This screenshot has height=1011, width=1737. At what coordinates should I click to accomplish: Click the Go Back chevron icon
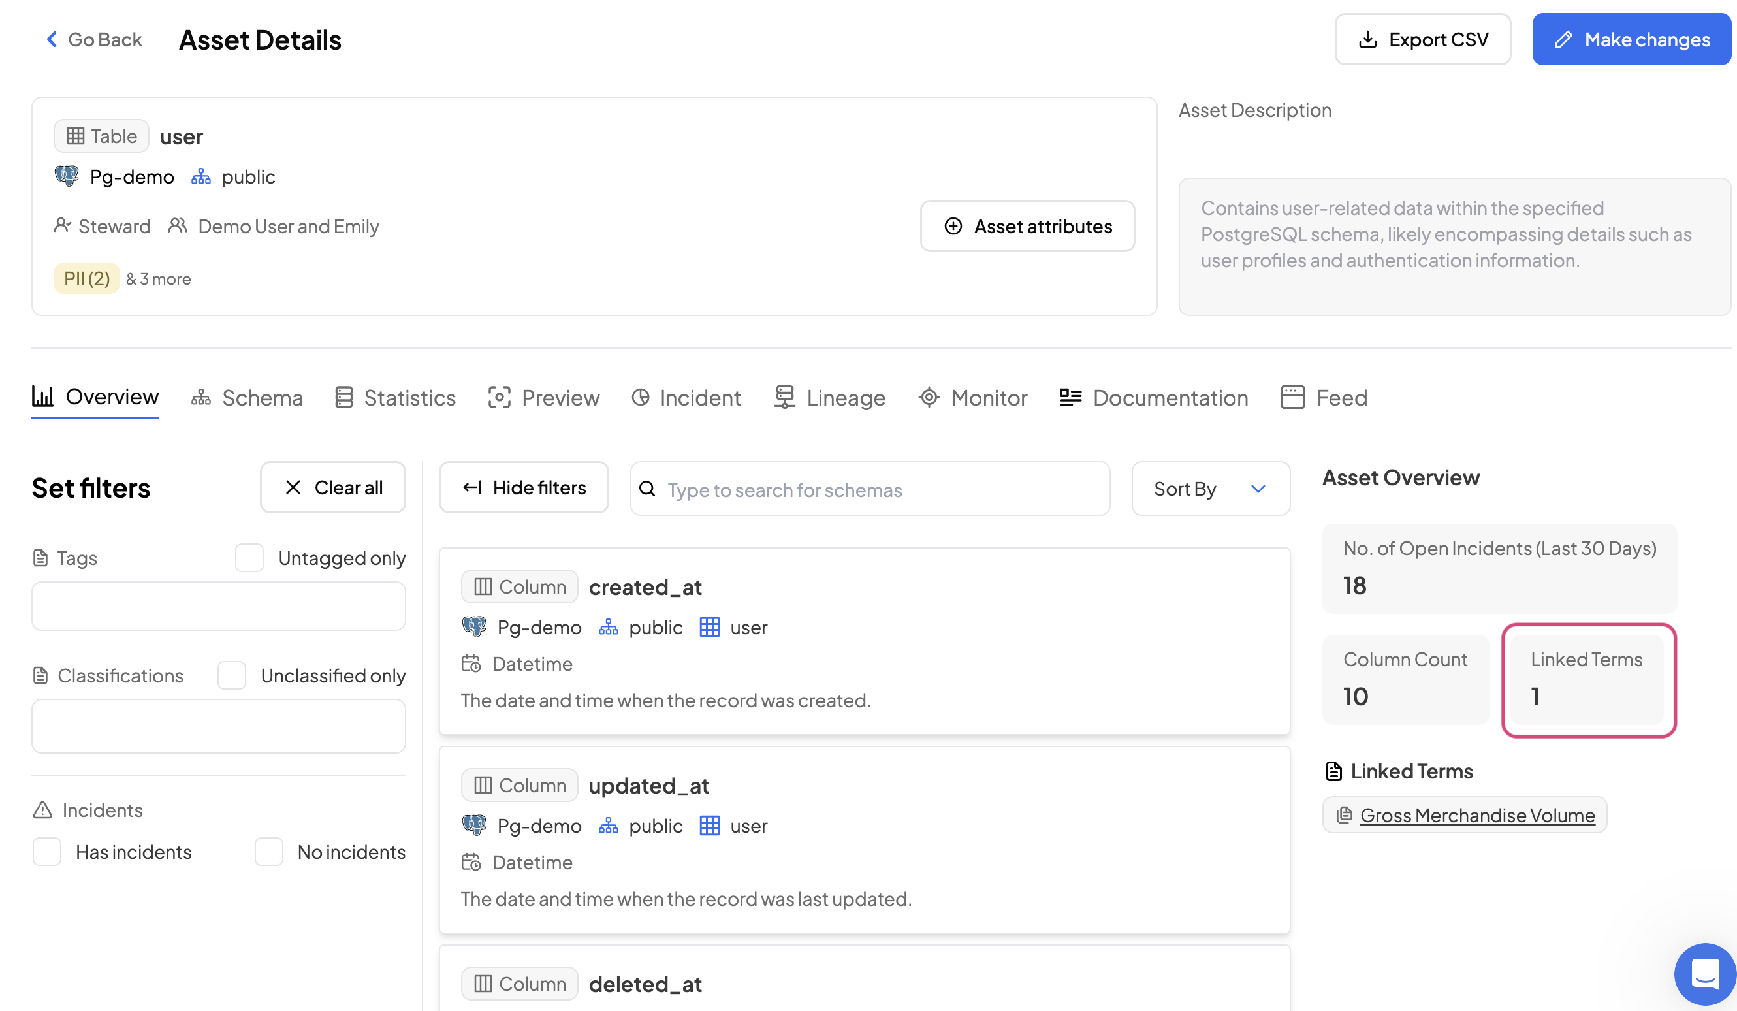pyautogui.click(x=52, y=39)
